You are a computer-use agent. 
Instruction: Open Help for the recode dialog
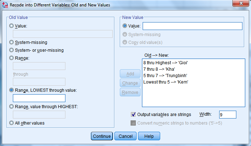coord(149,136)
